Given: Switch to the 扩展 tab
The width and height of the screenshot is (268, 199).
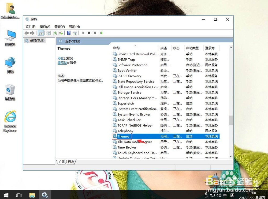Looking at the screenshot, I should point(61,162).
